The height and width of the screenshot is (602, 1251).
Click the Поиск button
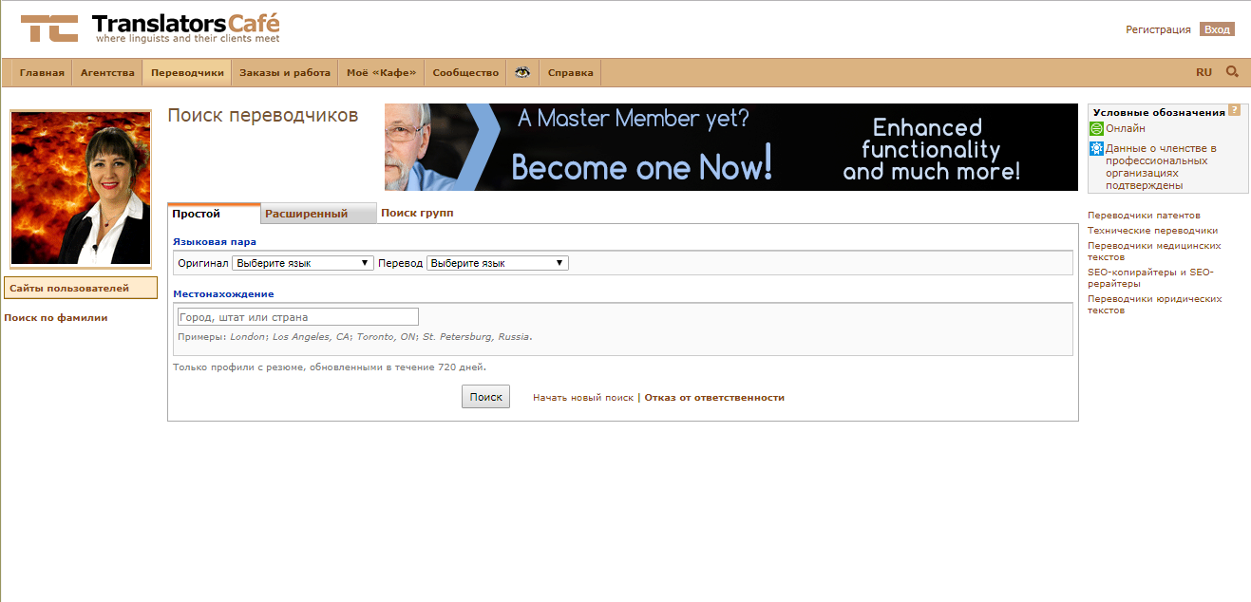485,397
